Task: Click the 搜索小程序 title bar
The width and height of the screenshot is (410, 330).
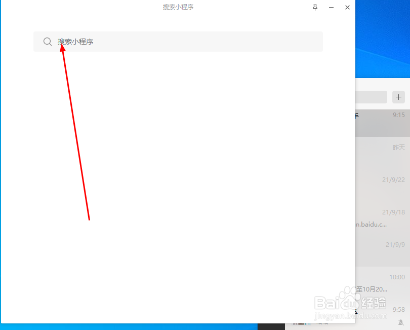Action: pos(178,7)
